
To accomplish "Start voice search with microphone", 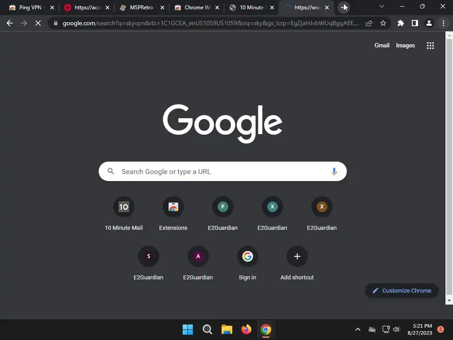I will [334, 171].
